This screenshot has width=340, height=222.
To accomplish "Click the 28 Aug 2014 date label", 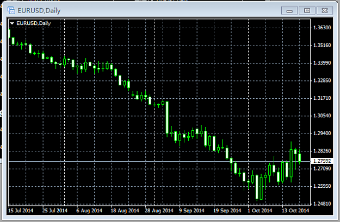I will click(x=159, y=210).
